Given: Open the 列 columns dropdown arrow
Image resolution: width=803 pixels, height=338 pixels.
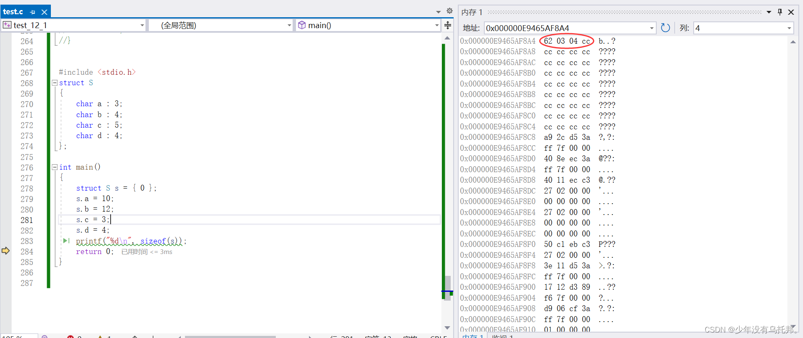Looking at the screenshot, I should [x=789, y=28].
